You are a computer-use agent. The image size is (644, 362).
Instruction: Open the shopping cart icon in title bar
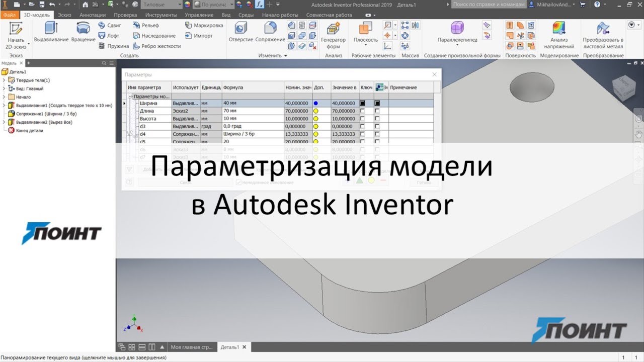(583, 4)
